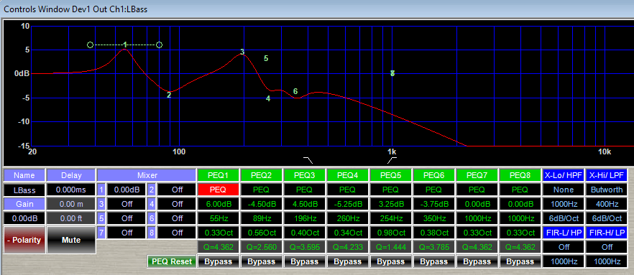The image size is (634, 275).
Task: Click the X-Lo/ HPF header
Action: [564, 175]
